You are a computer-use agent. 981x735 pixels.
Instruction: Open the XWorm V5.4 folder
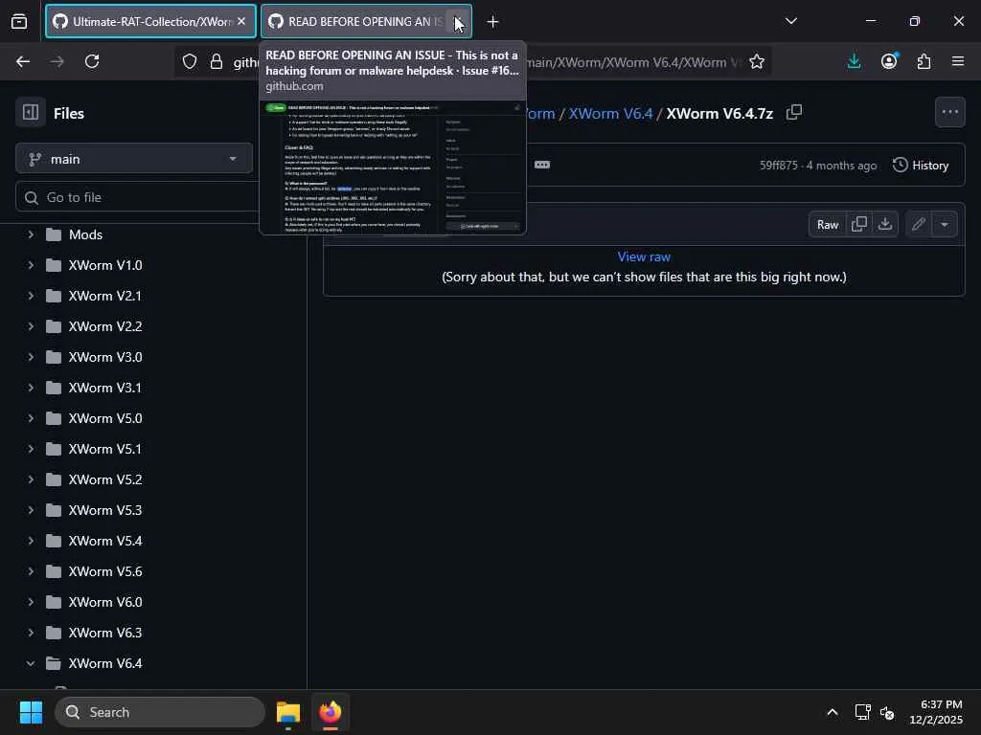(105, 541)
